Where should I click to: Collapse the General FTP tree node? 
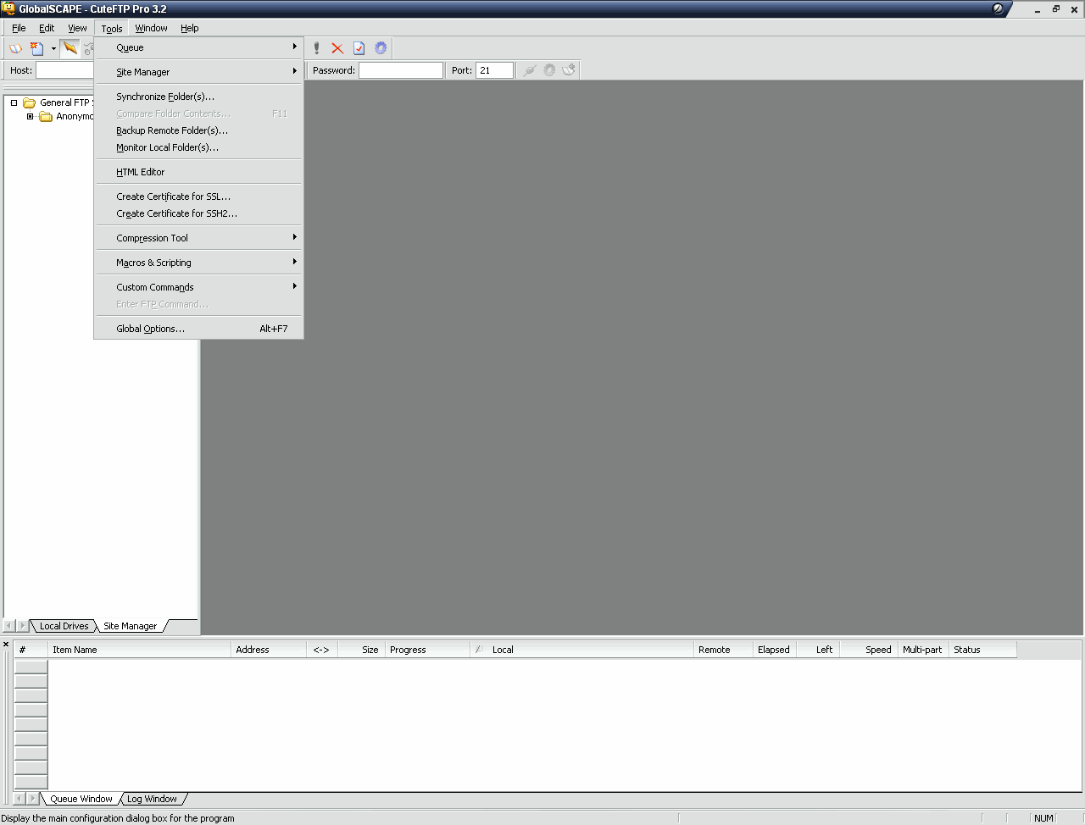[14, 102]
